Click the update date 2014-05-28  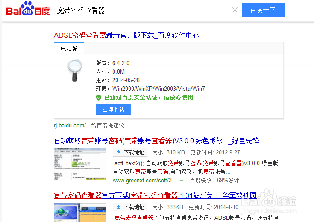tap(126, 80)
